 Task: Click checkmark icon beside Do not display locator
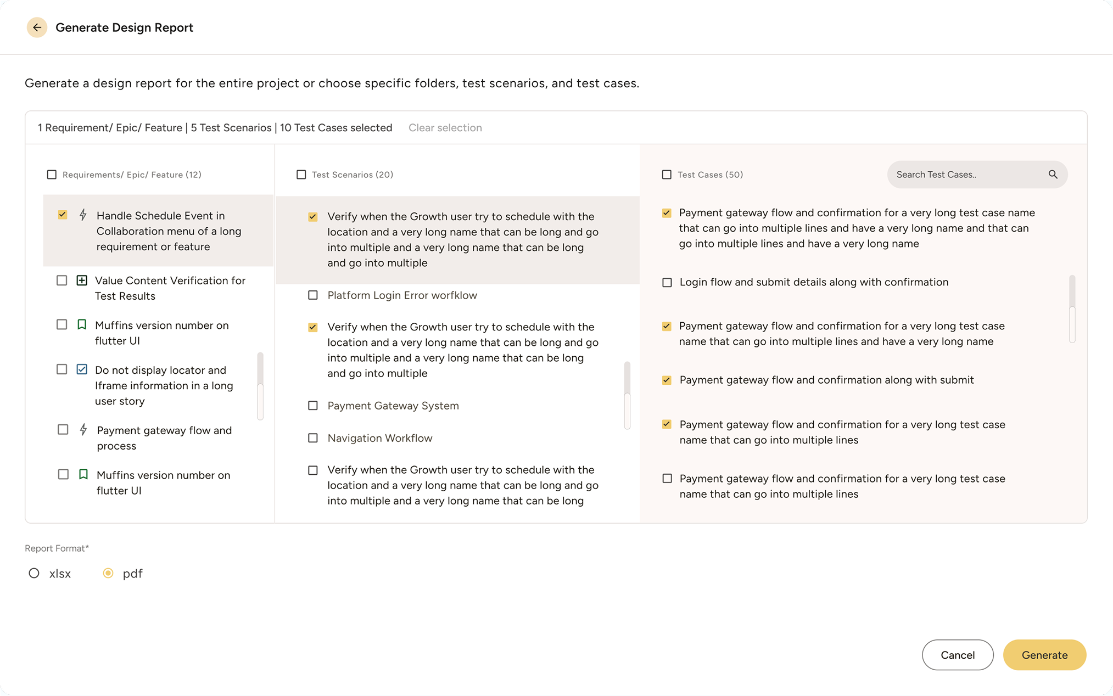tap(82, 369)
